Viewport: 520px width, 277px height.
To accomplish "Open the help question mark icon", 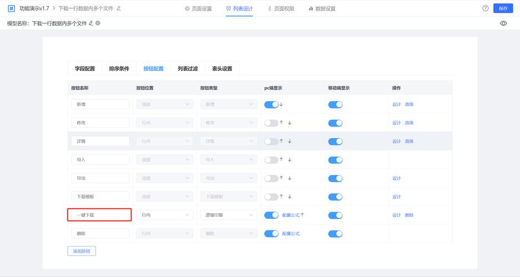I will pos(486,8).
